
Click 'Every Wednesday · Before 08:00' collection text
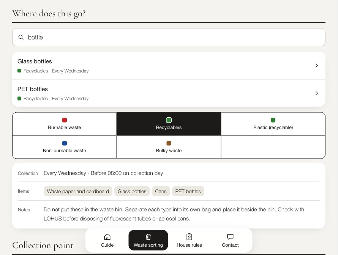pyautogui.click(x=103, y=173)
